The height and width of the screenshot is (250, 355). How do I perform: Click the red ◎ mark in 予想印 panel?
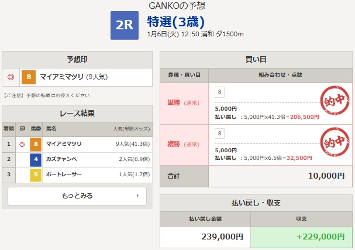click(11, 77)
